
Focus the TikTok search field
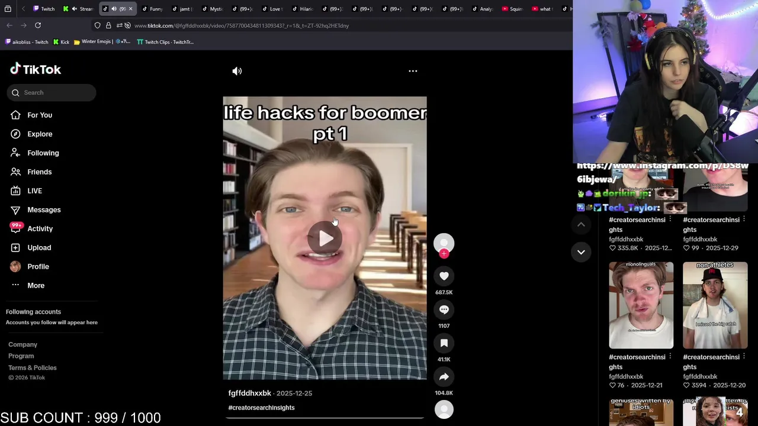click(x=52, y=92)
